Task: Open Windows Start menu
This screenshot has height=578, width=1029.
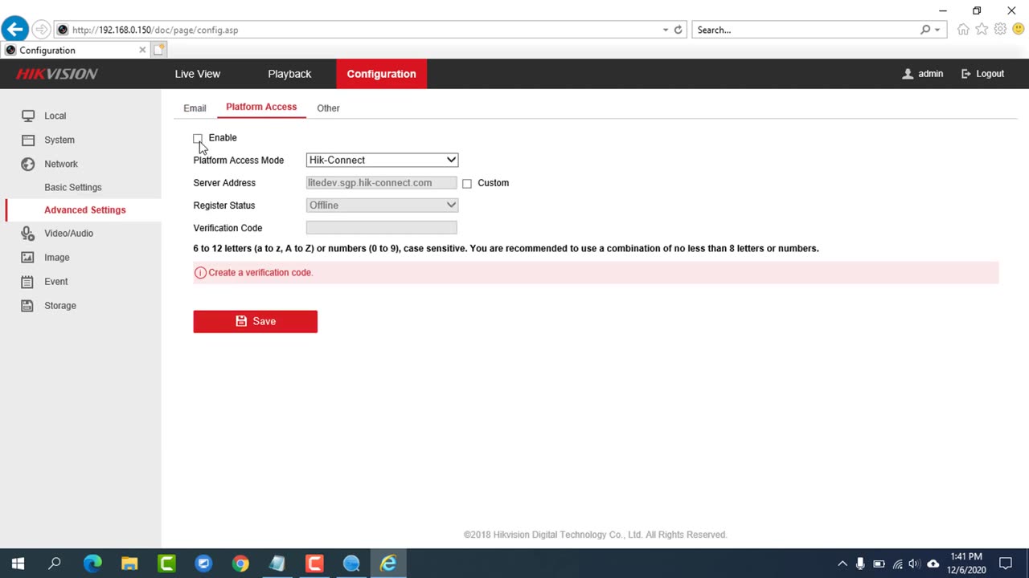Action: pyautogui.click(x=18, y=564)
